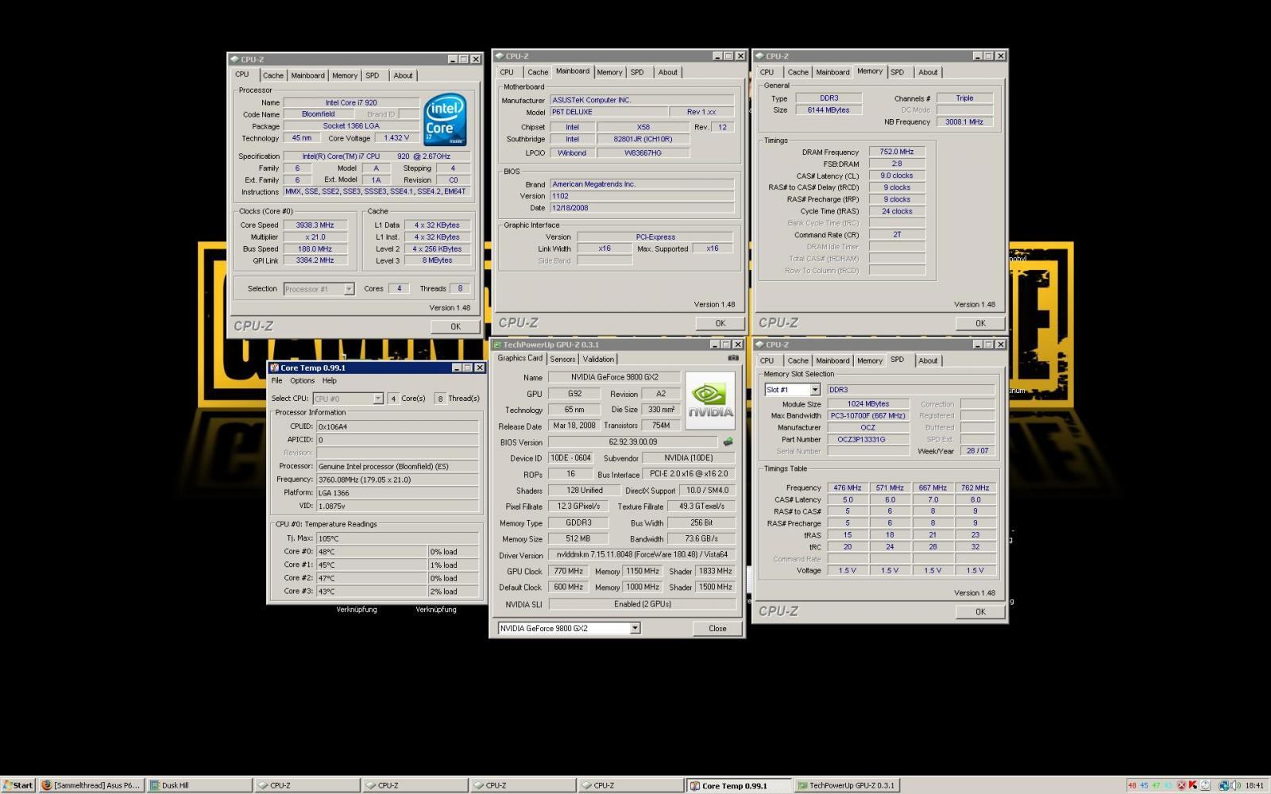Click the clock-shaped tray icon beside Kaspersky

coord(1205,785)
